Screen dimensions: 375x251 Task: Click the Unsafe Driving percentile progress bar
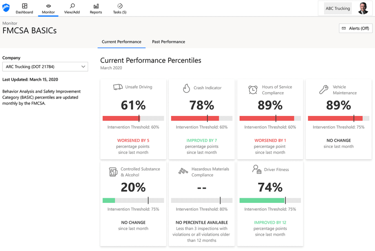tap(133, 118)
